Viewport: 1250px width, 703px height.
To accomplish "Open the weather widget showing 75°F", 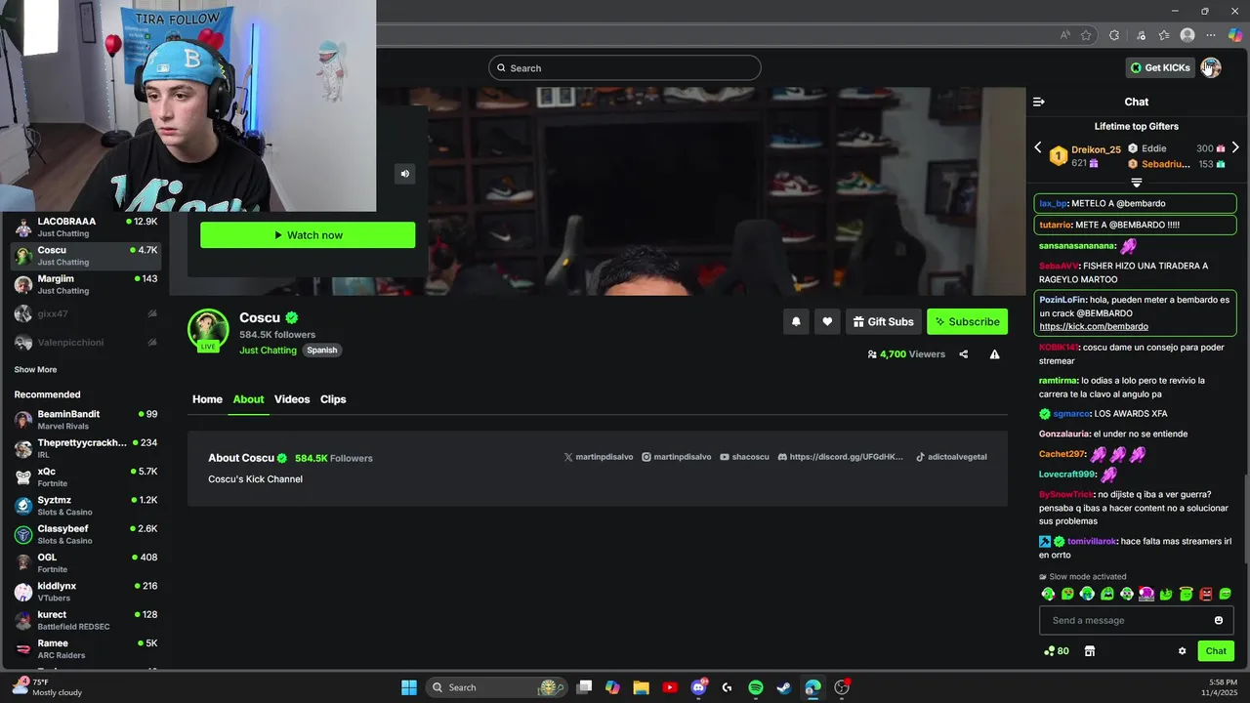I will (x=47, y=687).
